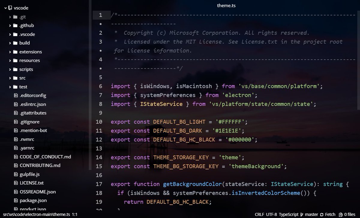
Task: Expand the scripts folder chevron
Action: pos(10,69)
